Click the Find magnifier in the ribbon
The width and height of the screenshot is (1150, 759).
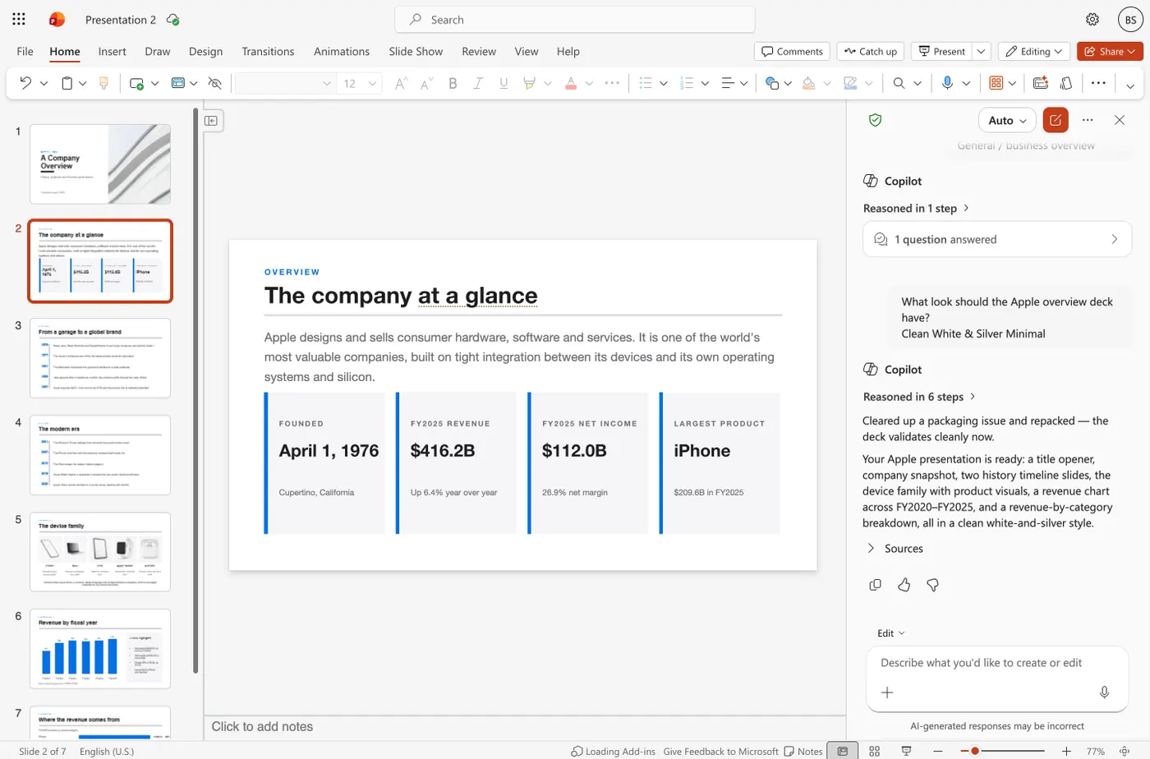tap(899, 83)
